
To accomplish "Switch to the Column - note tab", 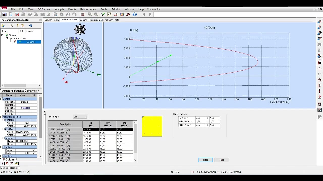I will [x=112, y=20].
